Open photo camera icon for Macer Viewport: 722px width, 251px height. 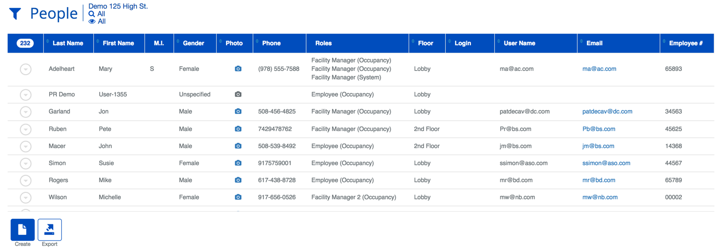click(x=238, y=146)
